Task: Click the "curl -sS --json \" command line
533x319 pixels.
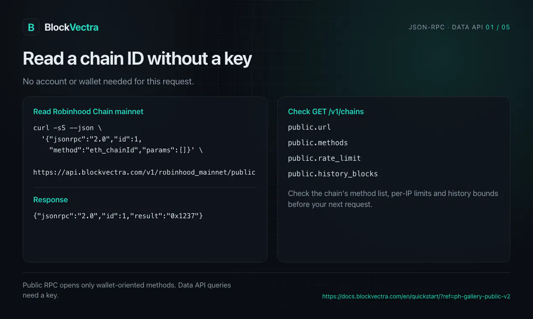Action: tap(68, 127)
